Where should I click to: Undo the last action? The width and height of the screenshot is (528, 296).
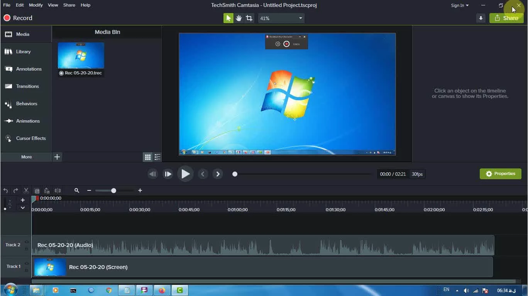5,190
